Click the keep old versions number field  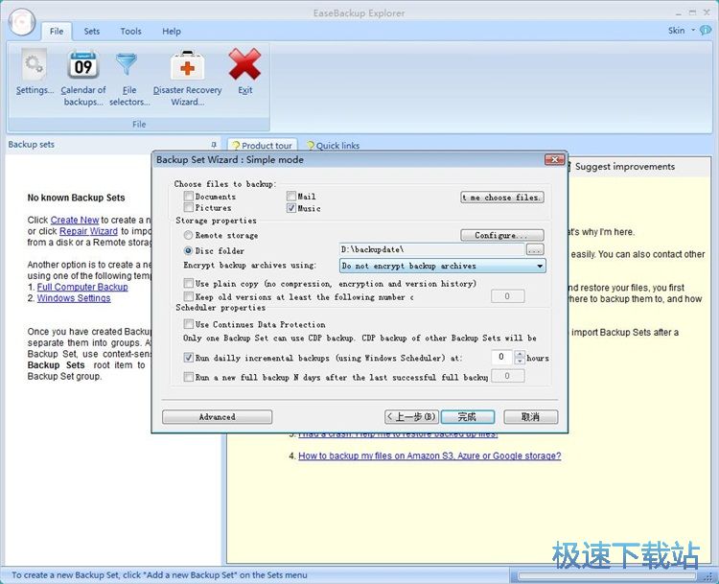click(x=507, y=296)
